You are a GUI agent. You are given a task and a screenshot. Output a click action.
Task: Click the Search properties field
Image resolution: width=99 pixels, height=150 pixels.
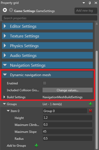click(x=50, y=18)
